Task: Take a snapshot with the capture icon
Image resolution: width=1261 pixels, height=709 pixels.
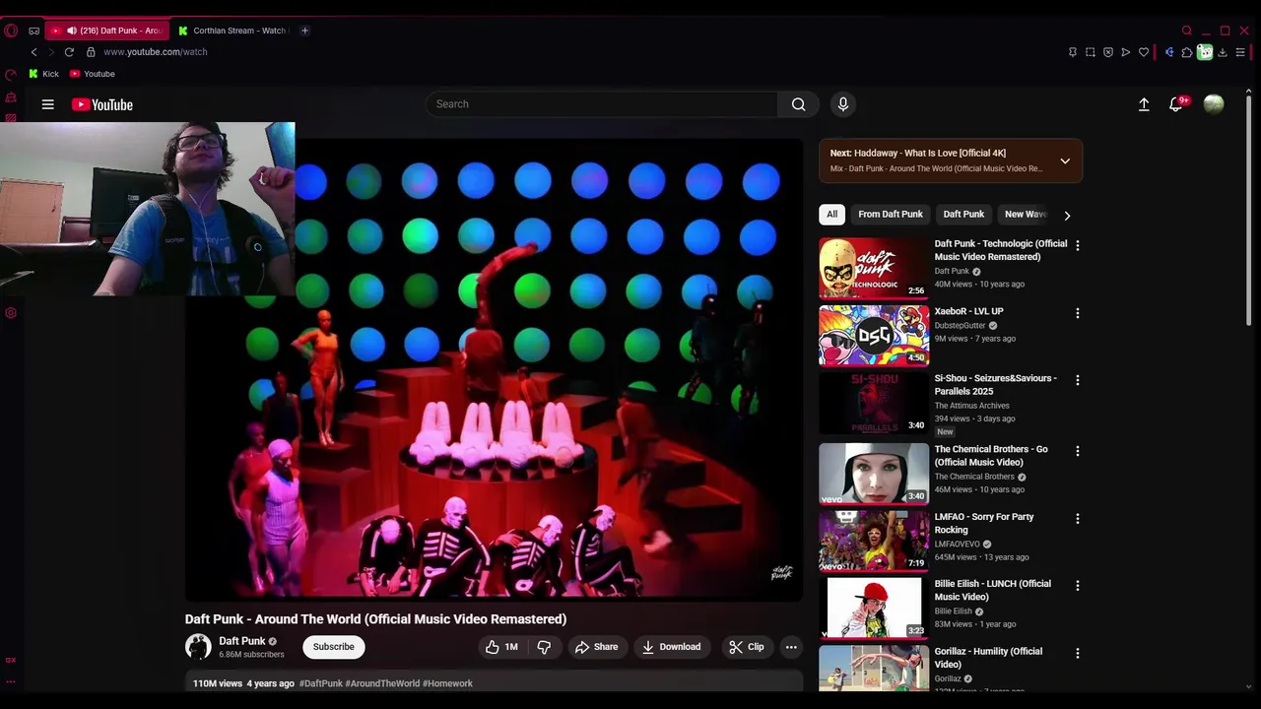Action: (x=1091, y=52)
